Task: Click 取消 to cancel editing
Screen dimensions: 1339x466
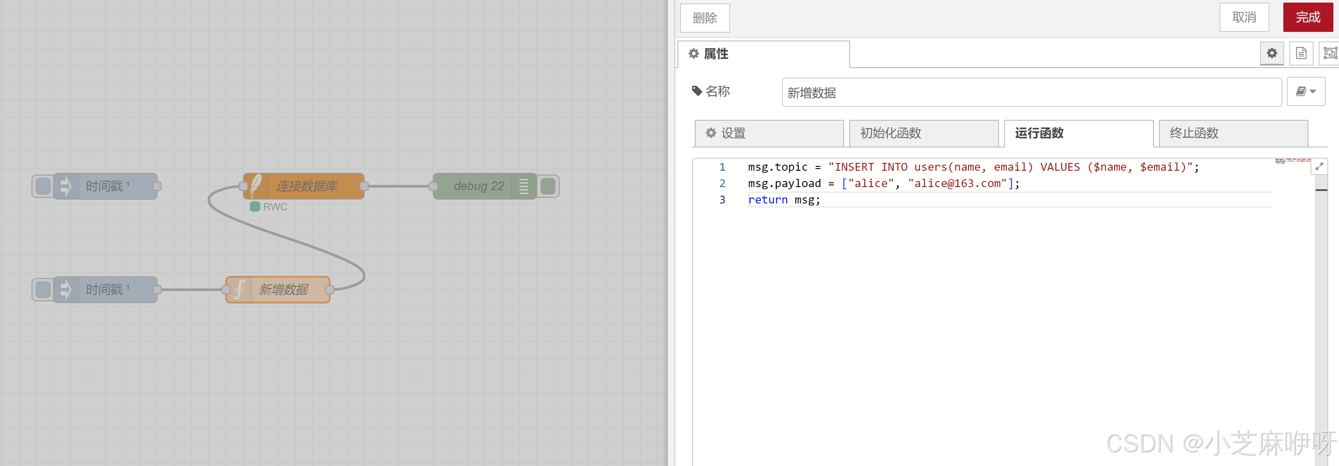Action: (x=1244, y=17)
